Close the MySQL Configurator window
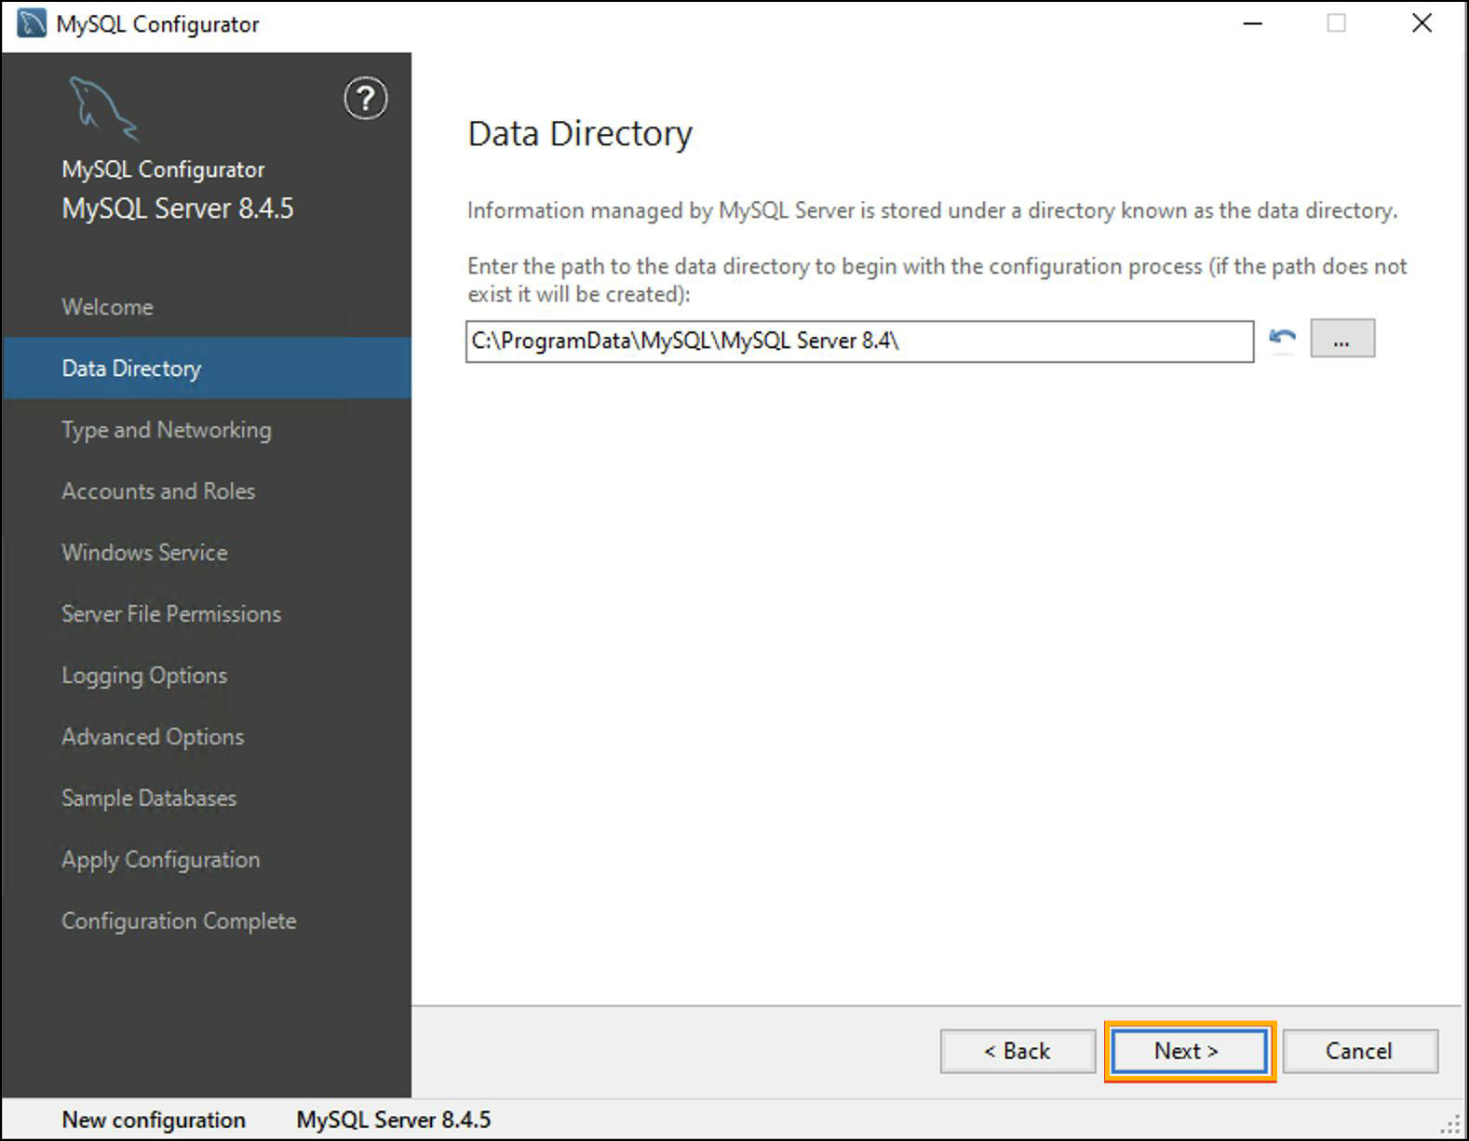The width and height of the screenshot is (1469, 1141). coord(1422,23)
